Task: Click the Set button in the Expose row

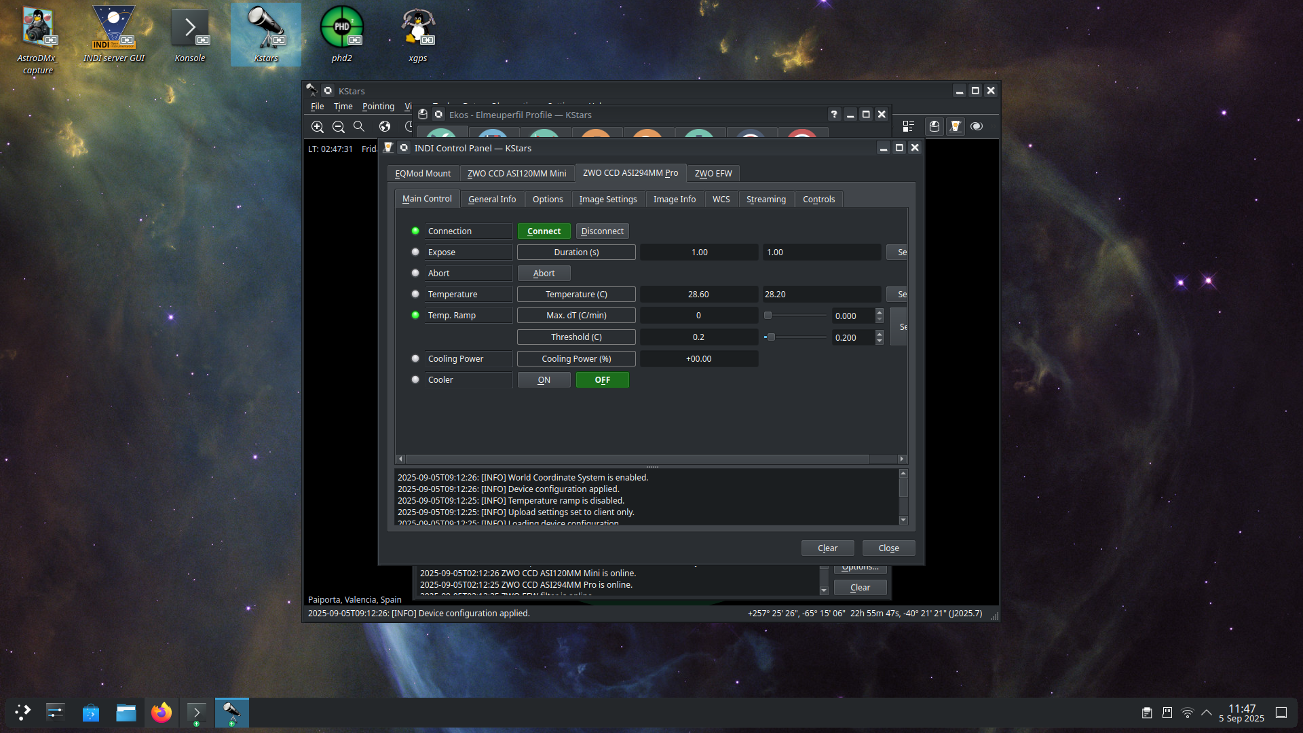Action: (x=897, y=252)
